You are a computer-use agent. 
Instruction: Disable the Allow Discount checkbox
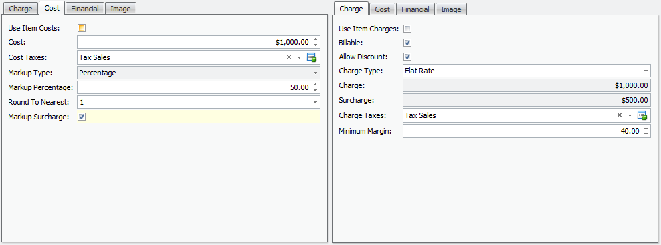407,57
